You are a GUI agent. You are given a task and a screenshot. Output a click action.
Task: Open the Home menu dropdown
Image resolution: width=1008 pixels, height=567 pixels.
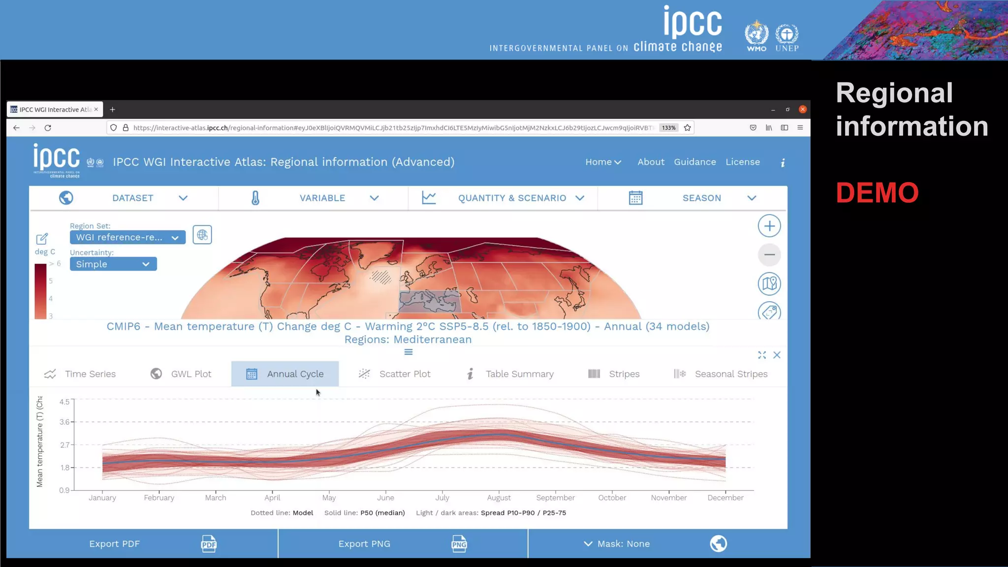[603, 162]
